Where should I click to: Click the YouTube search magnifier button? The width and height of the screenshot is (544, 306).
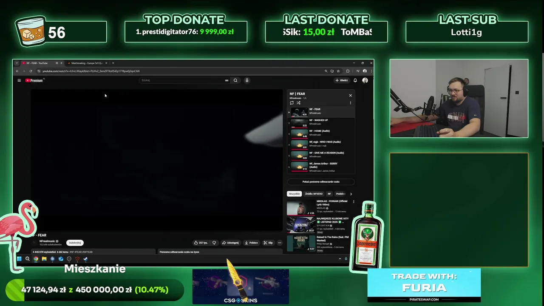tap(235, 80)
